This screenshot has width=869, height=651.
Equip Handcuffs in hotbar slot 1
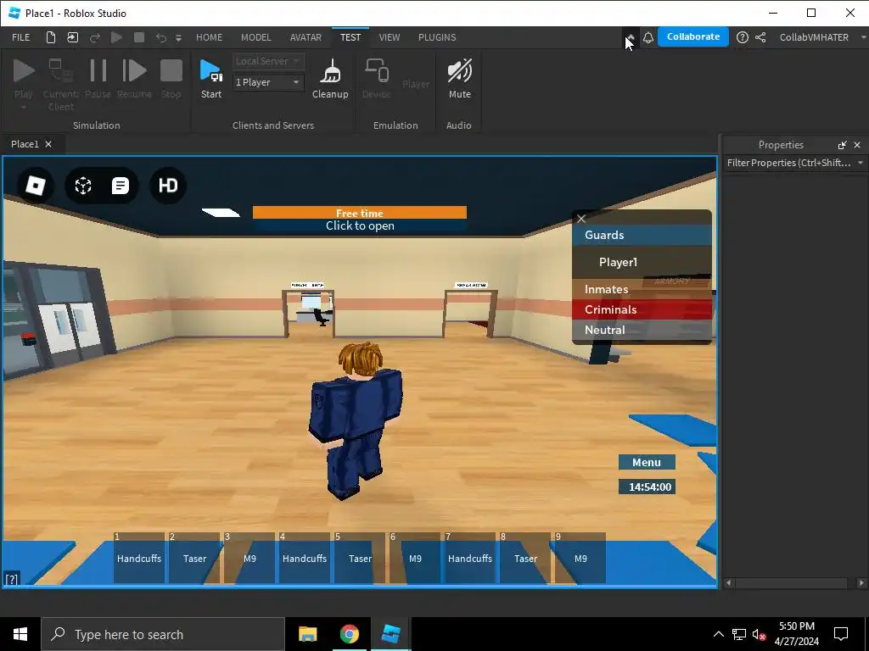click(138, 558)
